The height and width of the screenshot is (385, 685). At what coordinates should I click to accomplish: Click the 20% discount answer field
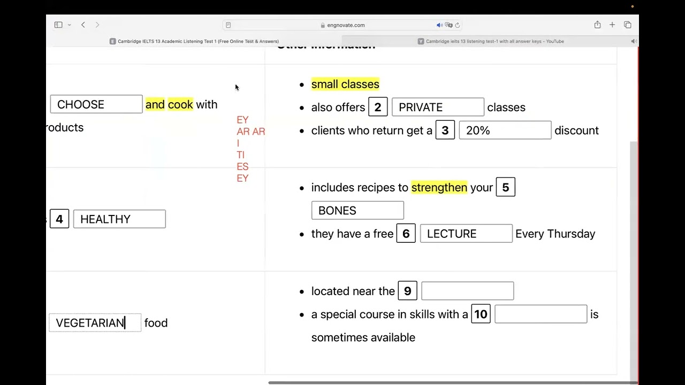click(x=505, y=130)
